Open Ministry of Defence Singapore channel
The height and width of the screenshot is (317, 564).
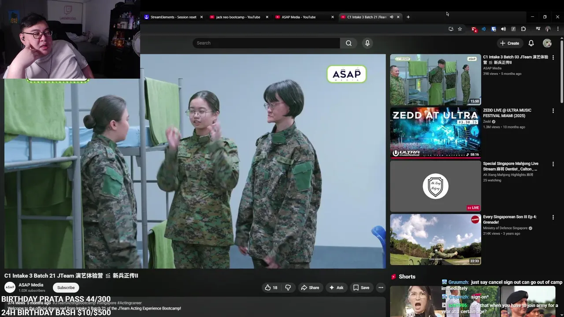(x=505, y=228)
